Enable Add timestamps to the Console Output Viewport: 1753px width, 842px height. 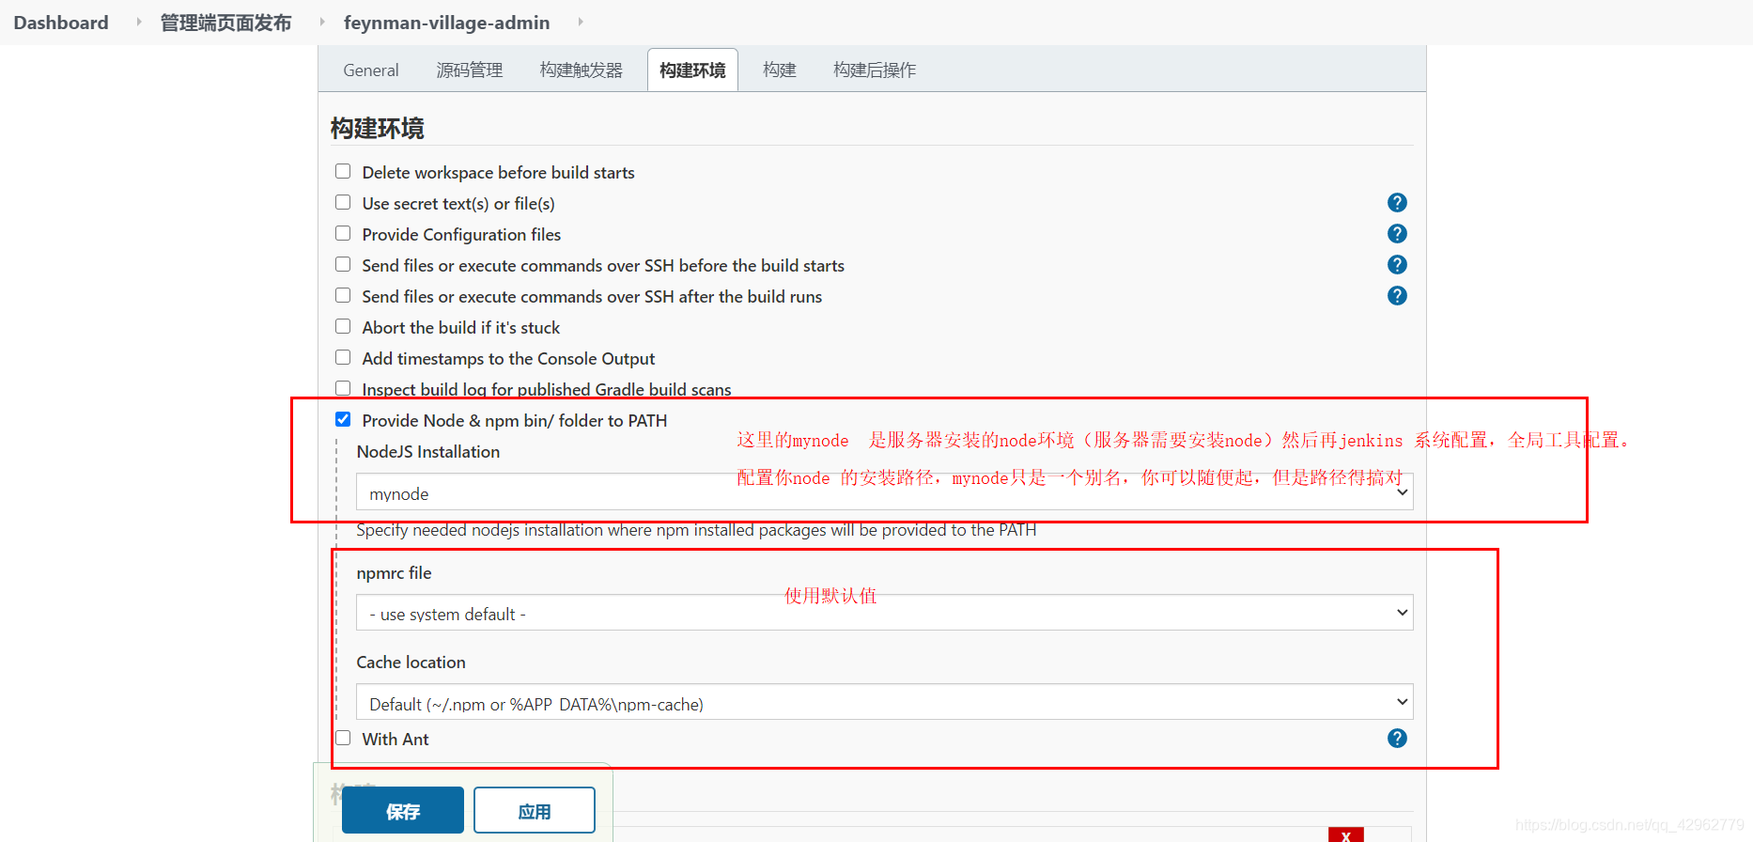pyautogui.click(x=343, y=358)
